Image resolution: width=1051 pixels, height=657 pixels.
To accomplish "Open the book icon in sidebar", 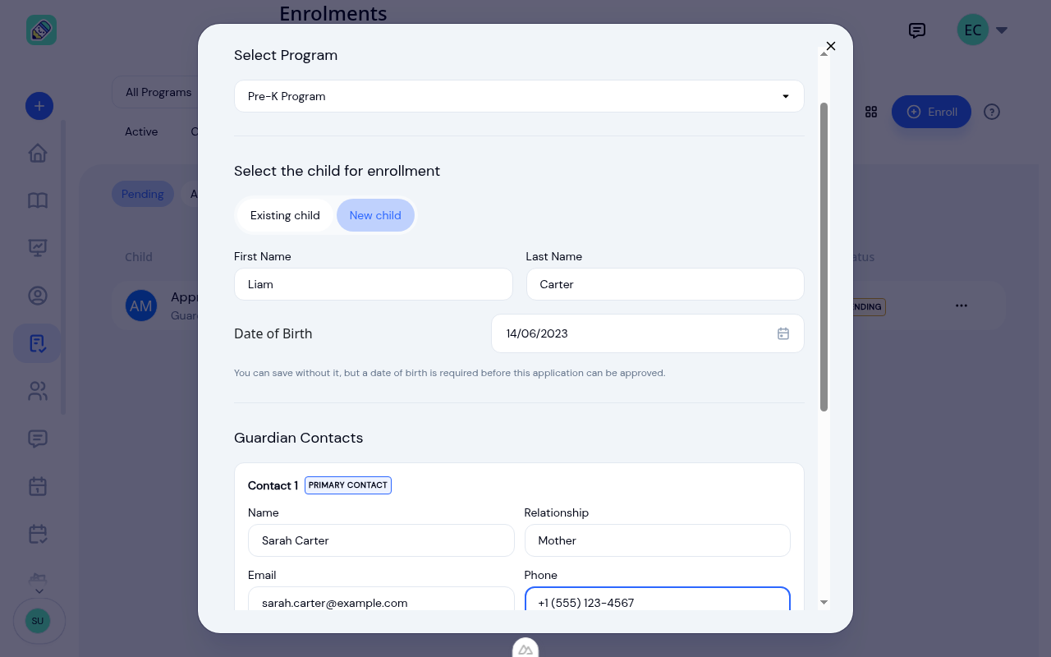I will coord(38,200).
